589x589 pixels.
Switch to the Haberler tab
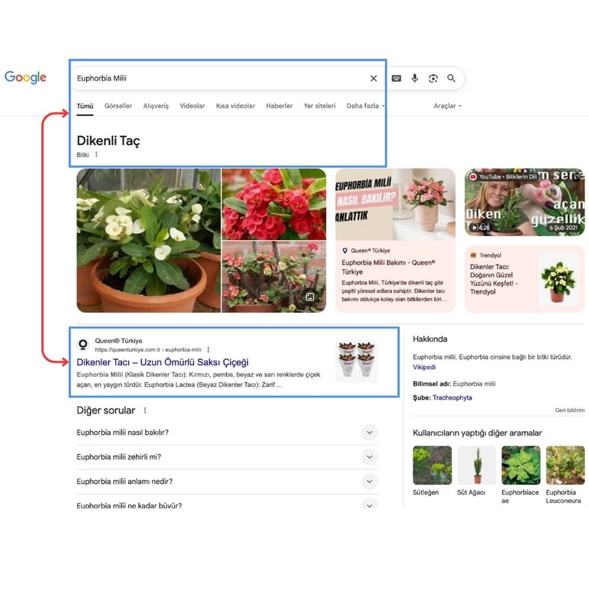click(x=279, y=106)
